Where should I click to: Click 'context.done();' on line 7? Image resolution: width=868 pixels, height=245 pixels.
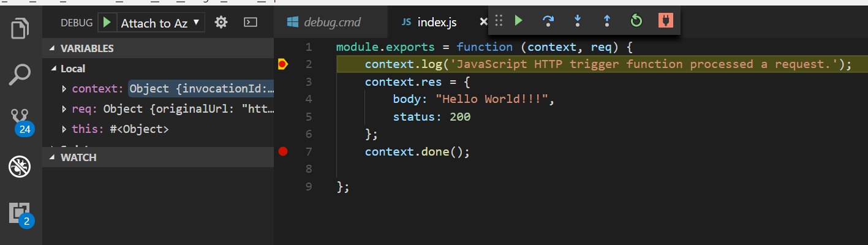point(417,151)
